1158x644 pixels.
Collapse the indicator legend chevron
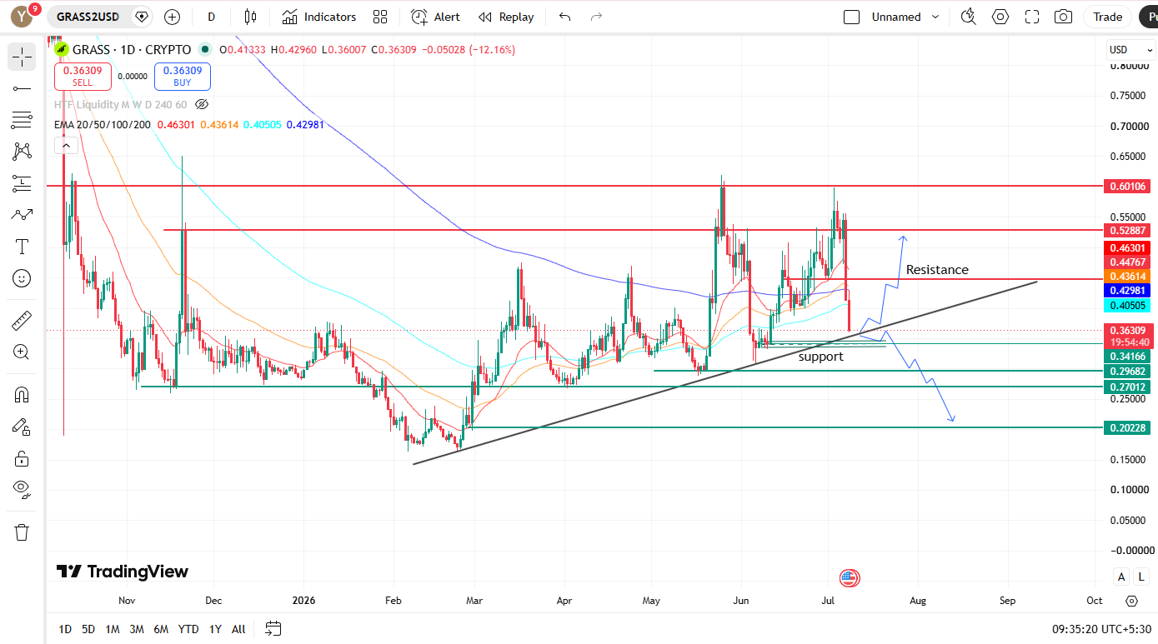coord(65,145)
